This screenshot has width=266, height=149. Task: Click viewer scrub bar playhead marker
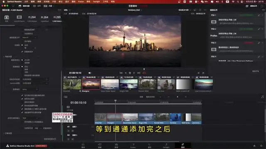click(144, 69)
